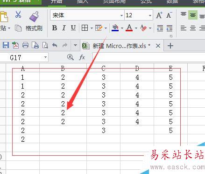Close the 新建 Micro...作表.xls tab
This screenshot has width=205, height=174.
[x=158, y=46]
